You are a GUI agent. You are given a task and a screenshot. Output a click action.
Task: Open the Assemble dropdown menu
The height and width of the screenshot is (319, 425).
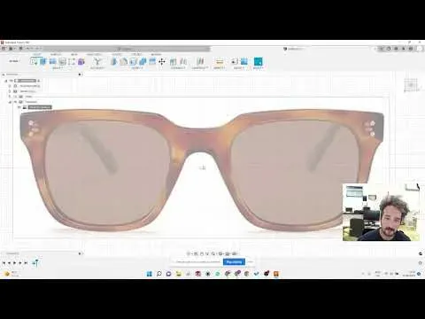(178, 68)
